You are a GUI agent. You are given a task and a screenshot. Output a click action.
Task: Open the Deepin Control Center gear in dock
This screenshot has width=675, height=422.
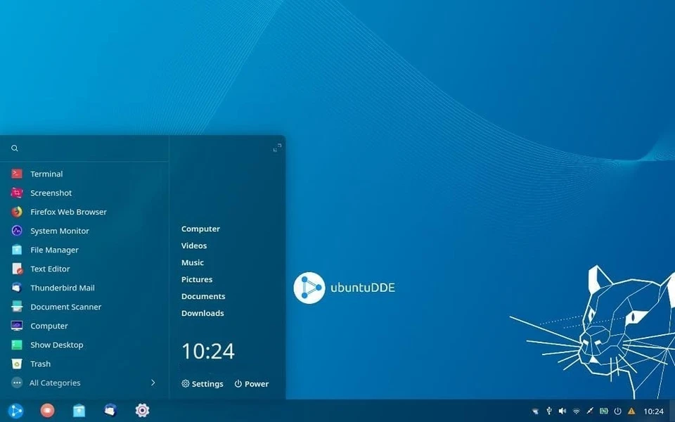[142, 410]
